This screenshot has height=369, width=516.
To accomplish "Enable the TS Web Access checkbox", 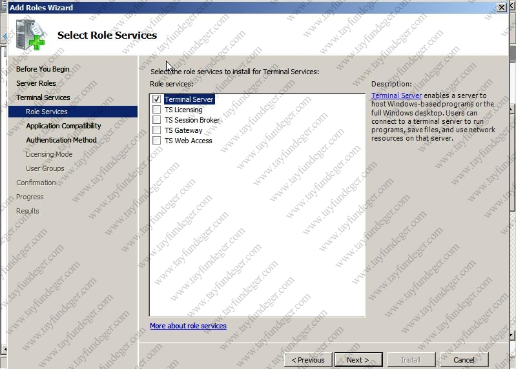I will click(157, 140).
